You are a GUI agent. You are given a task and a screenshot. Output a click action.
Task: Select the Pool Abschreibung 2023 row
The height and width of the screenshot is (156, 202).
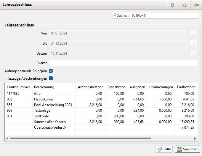point(53,105)
